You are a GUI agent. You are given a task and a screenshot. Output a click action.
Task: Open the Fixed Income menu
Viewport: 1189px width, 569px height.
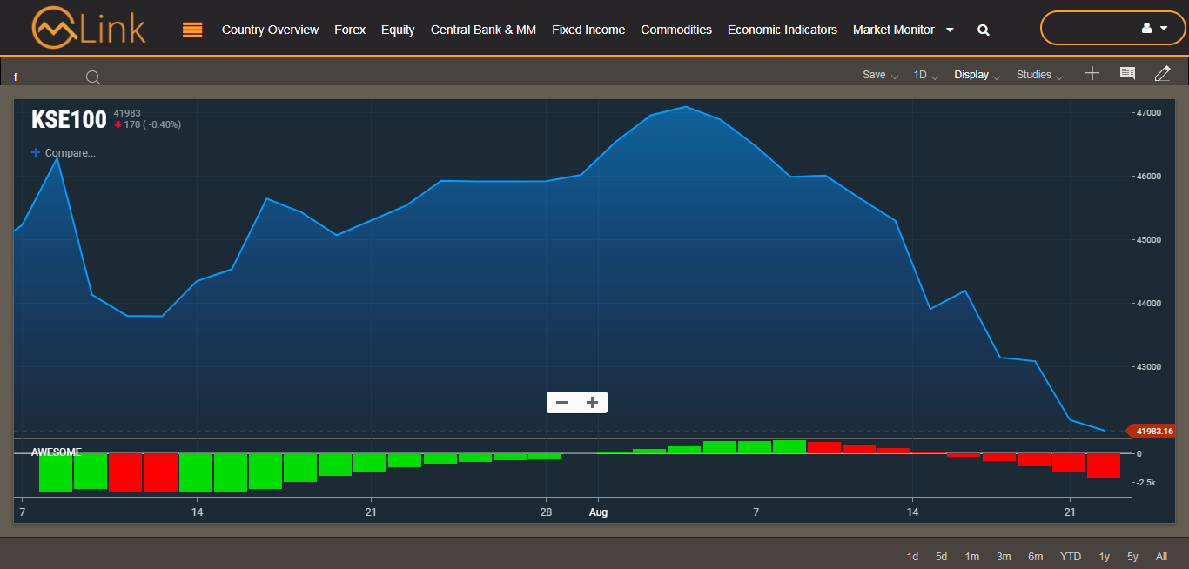click(588, 30)
